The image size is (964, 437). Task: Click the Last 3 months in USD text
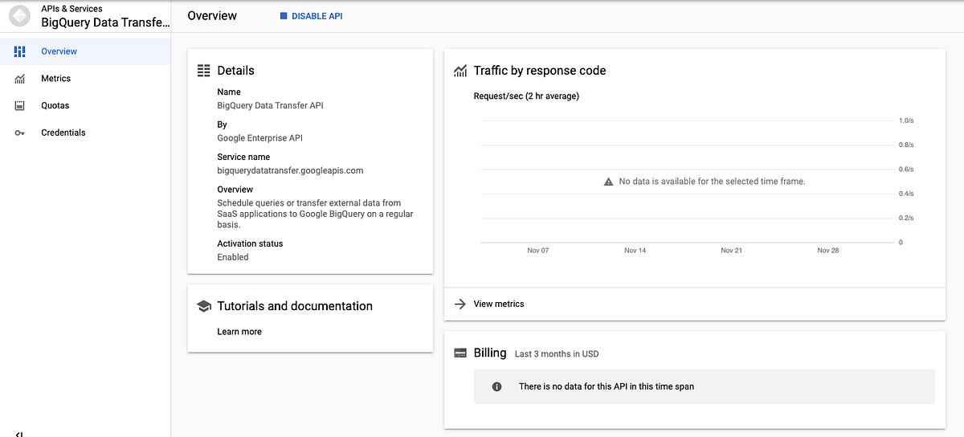[x=557, y=354]
